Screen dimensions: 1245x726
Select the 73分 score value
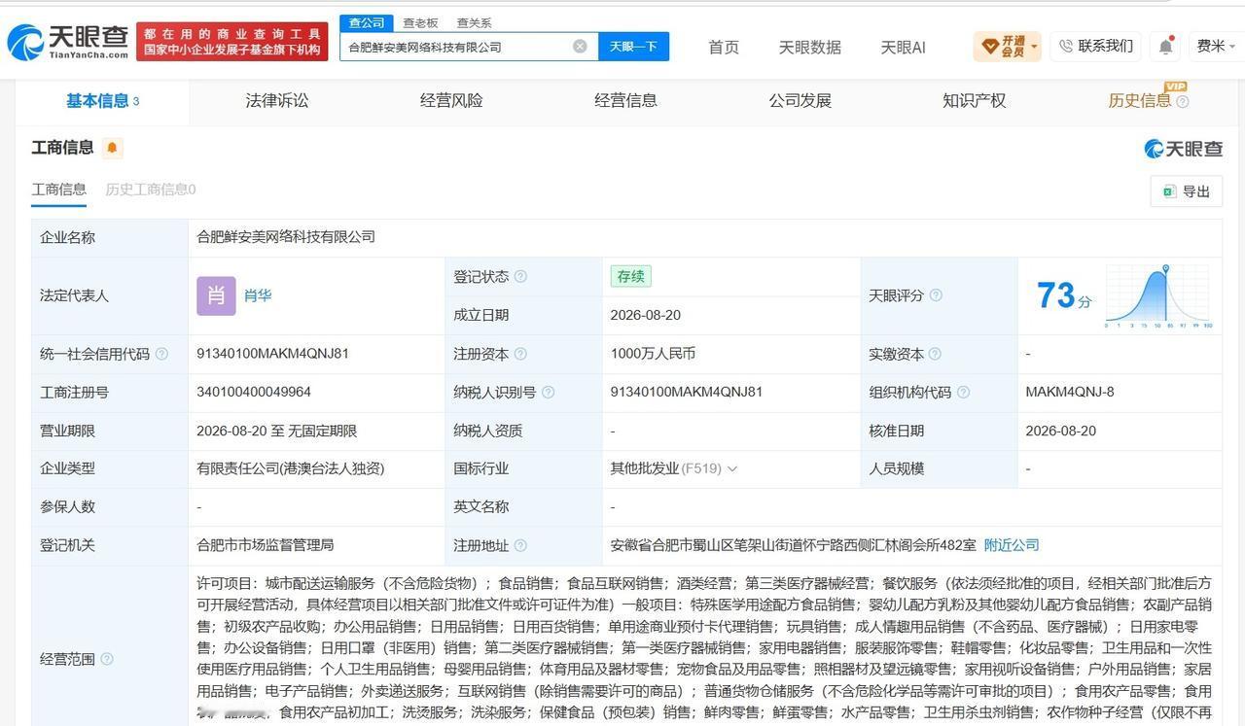(x=1064, y=295)
